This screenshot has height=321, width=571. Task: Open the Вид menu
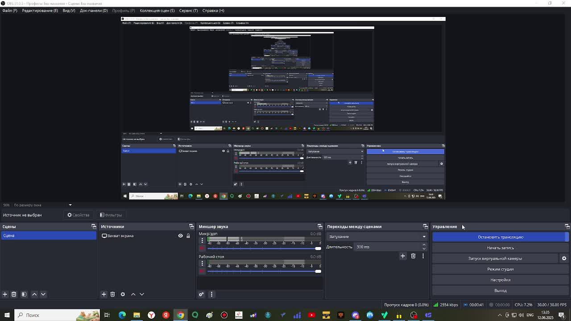point(69,10)
